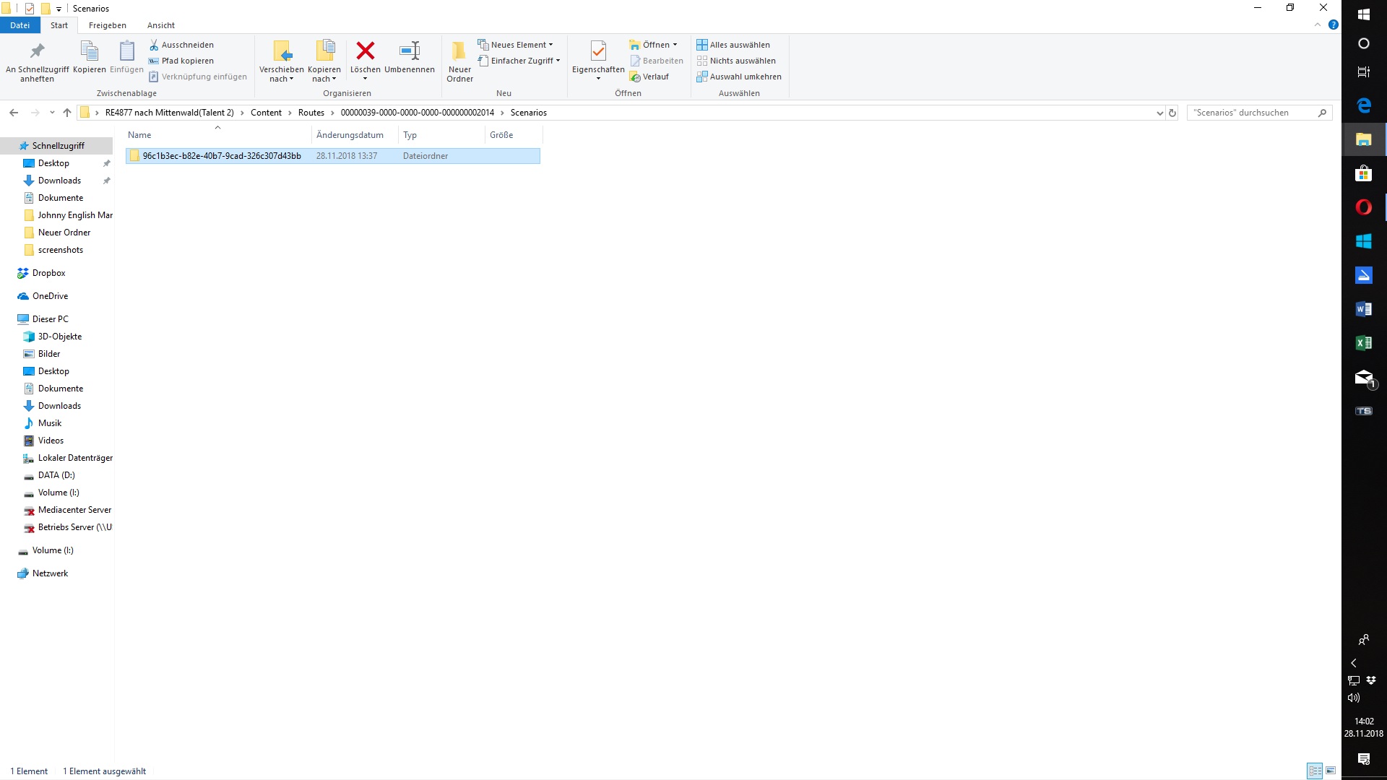Viewport: 1387px width, 780px height.
Task: Click the Ausschneiden scissors icon
Action: (154, 45)
